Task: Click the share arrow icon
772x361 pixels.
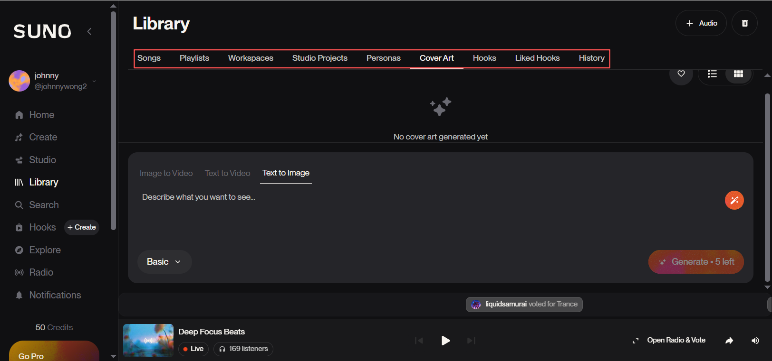Action: pyautogui.click(x=729, y=341)
